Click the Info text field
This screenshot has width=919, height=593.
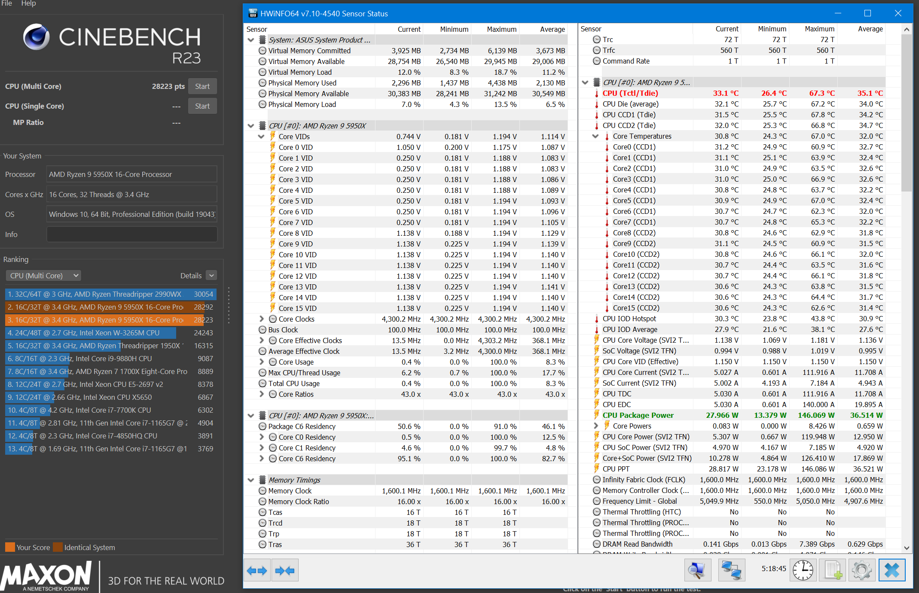pyautogui.click(x=131, y=234)
